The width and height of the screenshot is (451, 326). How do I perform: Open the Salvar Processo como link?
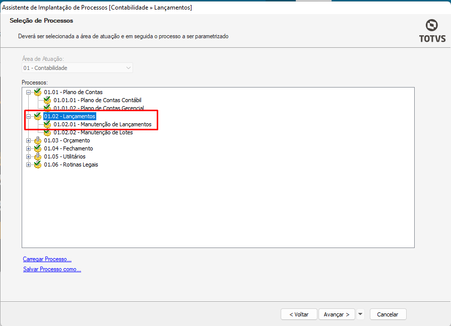[x=52, y=269]
